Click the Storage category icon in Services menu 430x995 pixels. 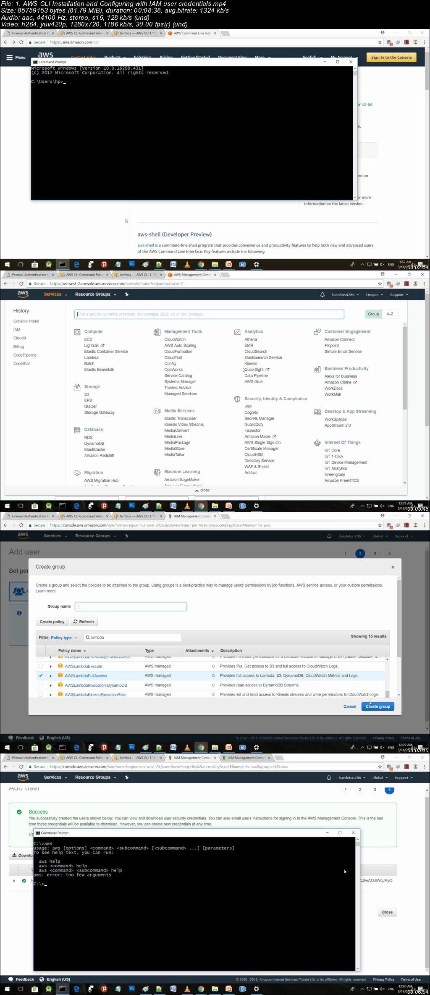(x=77, y=387)
